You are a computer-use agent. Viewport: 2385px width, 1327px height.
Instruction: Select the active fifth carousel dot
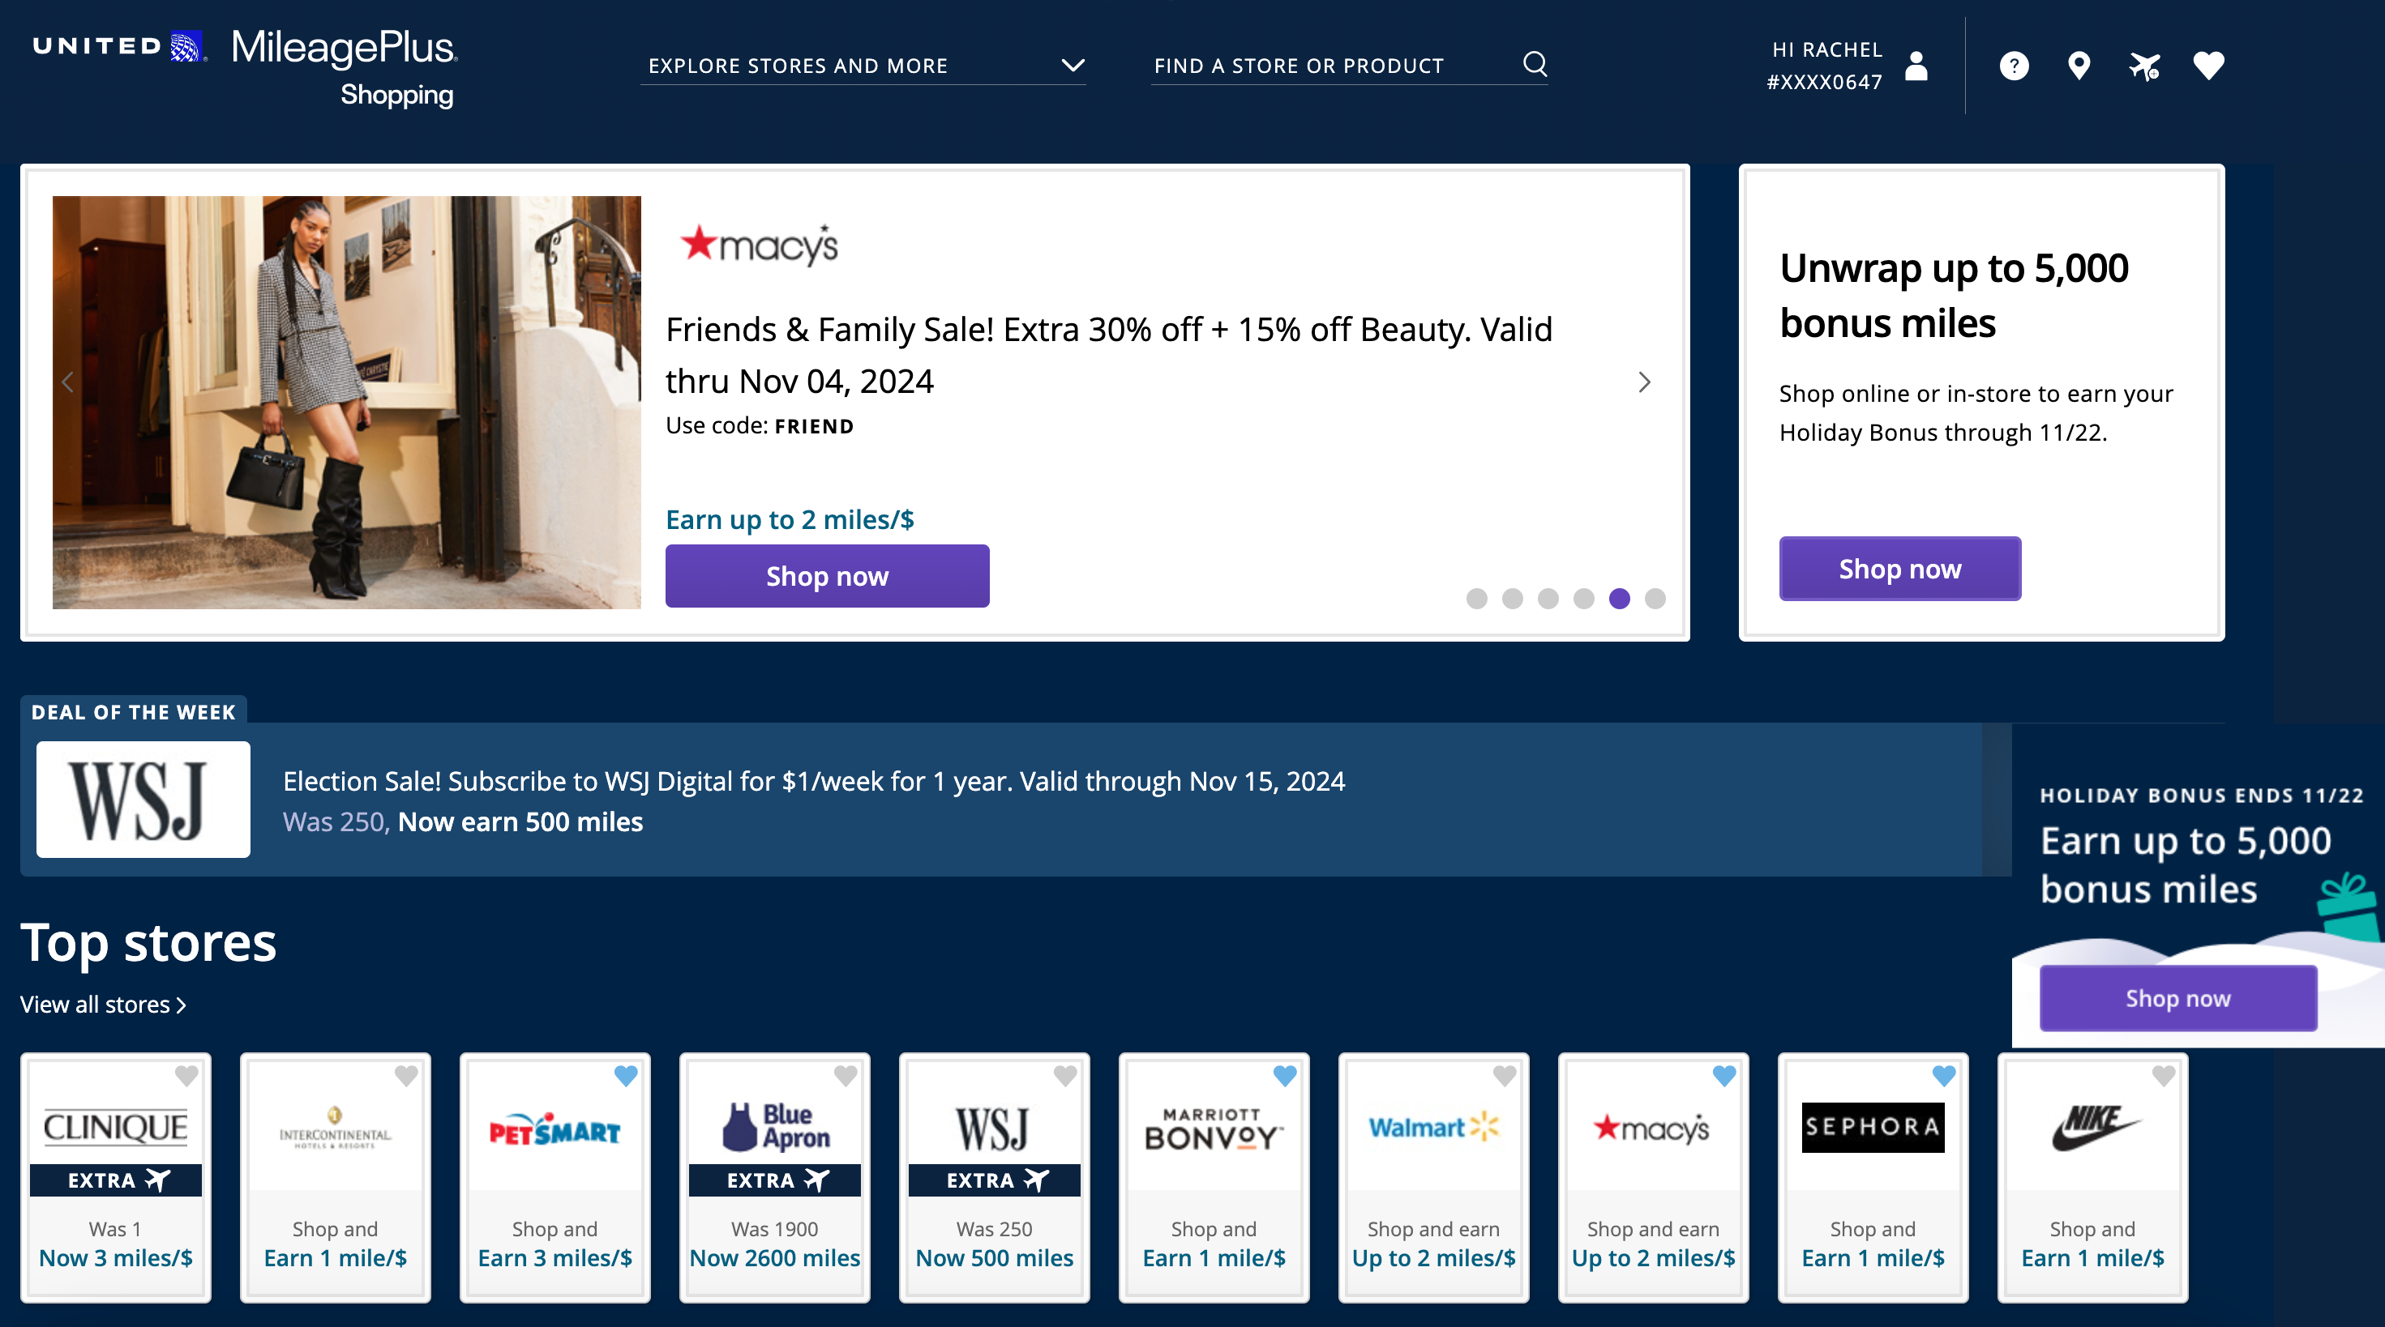coord(1619,599)
